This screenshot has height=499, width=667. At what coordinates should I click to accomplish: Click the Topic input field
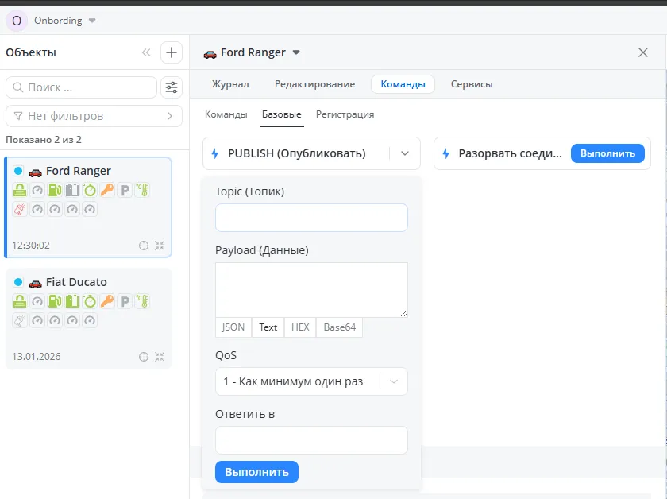[x=311, y=218]
